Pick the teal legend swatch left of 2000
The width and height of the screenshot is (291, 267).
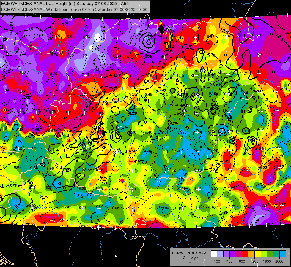click(276, 254)
